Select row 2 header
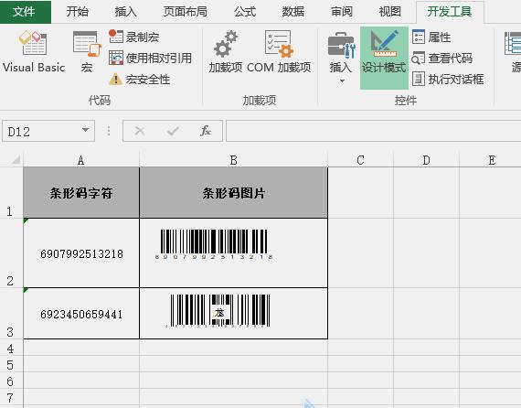Image resolution: width=521 pixels, height=408 pixels. coord(11,253)
